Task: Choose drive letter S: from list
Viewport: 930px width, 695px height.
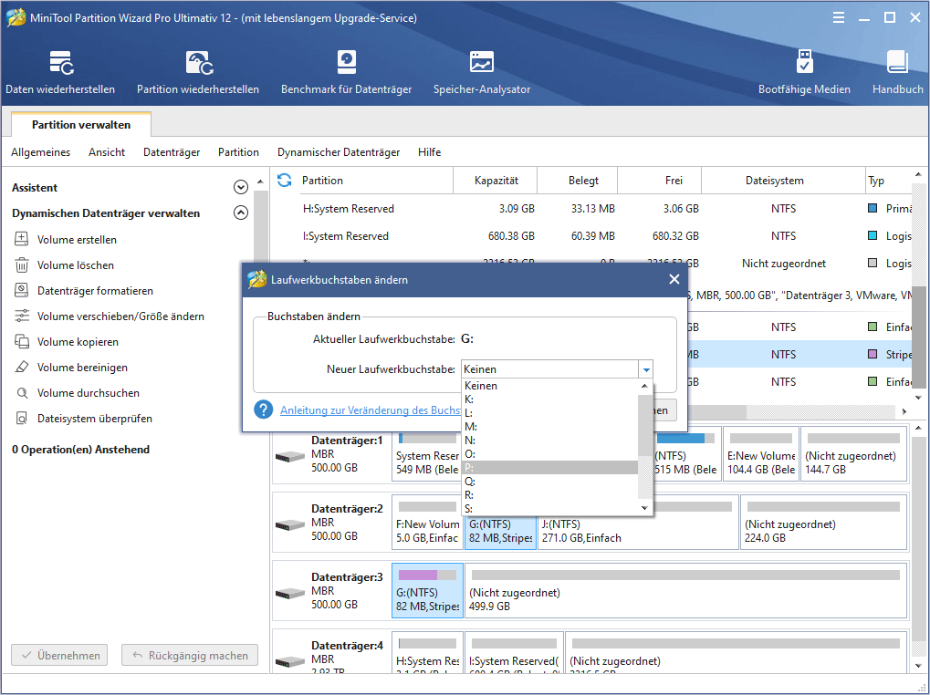Action: pyautogui.click(x=549, y=508)
